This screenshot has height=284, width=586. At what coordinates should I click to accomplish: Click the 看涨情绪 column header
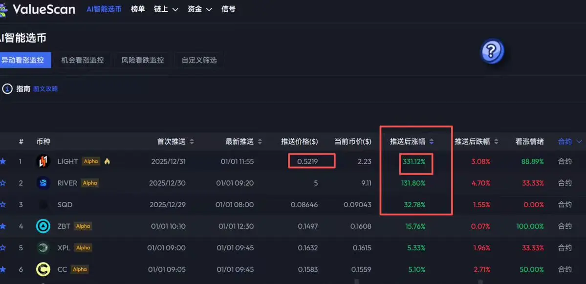pyautogui.click(x=530, y=142)
